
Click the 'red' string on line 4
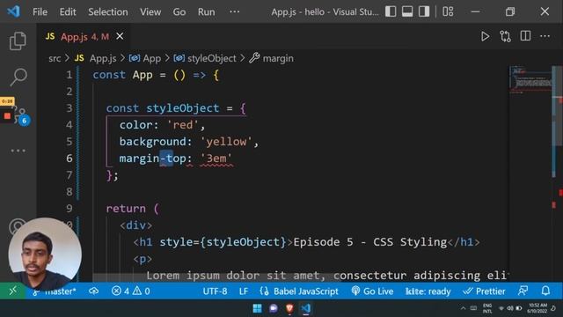(x=183, y=125)
